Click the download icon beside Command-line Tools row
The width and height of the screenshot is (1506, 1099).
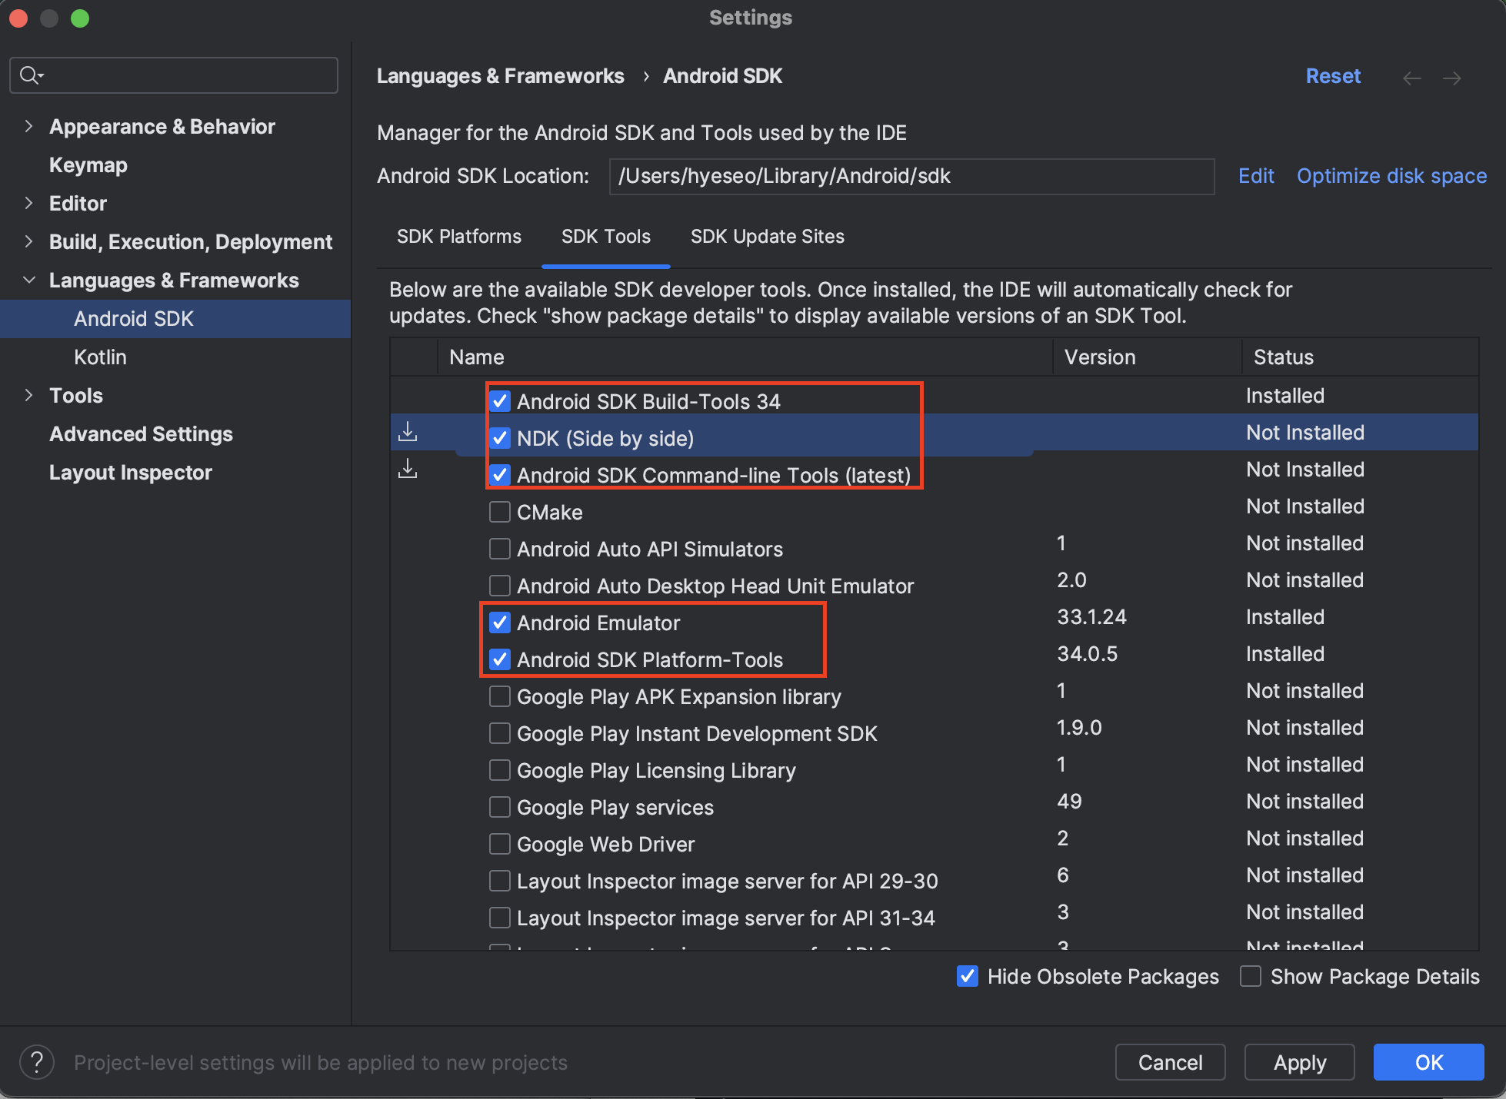(408, 469)
